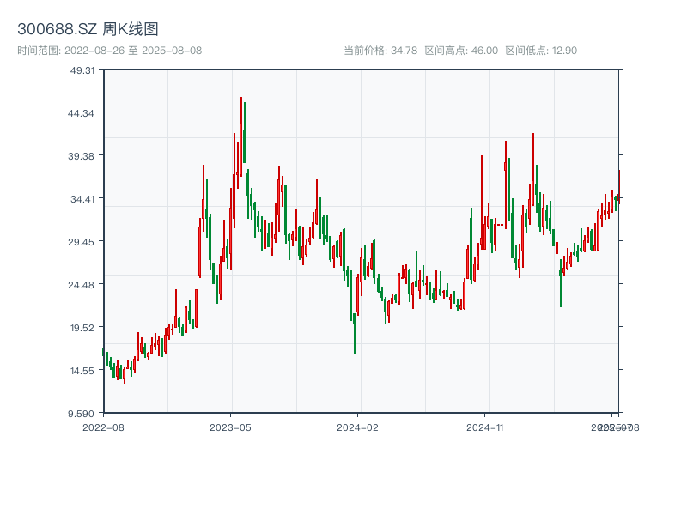Click y-axis label 14.55
The height and width of the screenshot is (515, 687).
82,371
